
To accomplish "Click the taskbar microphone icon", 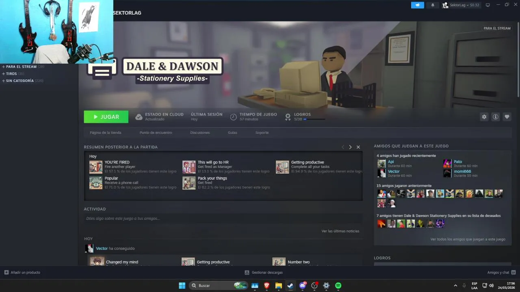I will click(464, 286).
